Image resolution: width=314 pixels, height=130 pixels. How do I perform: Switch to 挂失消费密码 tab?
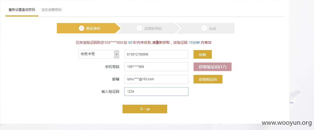click(51, 10)
